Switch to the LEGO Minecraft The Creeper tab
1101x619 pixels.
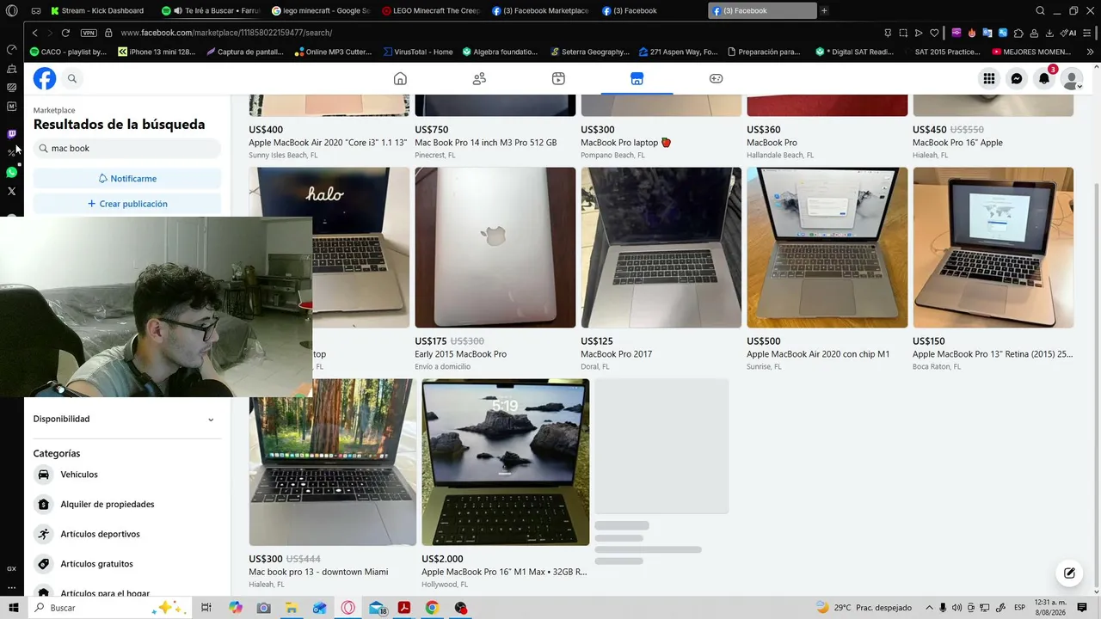430,11
